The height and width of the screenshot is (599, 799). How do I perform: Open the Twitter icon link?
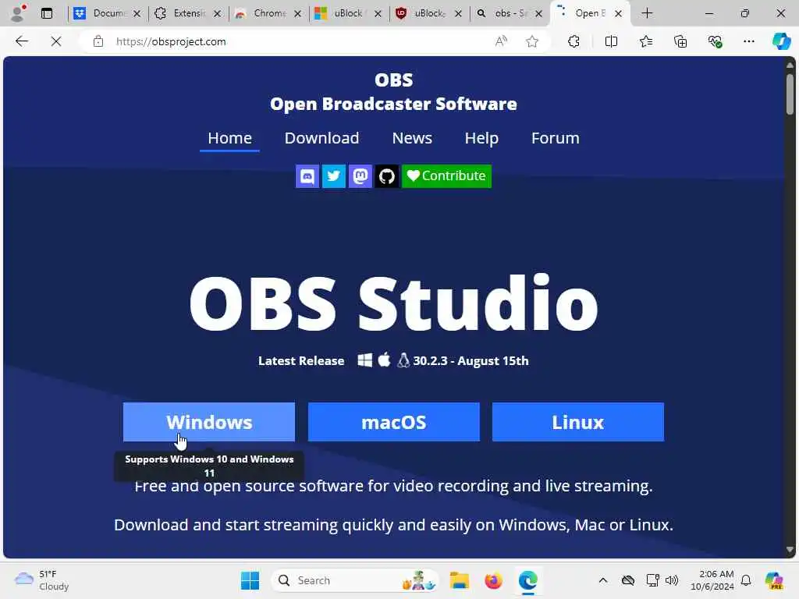pos(334,176)
